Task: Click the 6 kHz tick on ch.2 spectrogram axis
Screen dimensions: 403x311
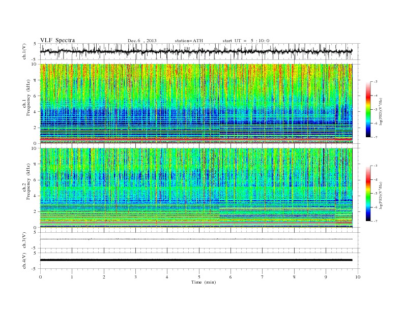Action: pyautogui.click(x=36, y=180)
